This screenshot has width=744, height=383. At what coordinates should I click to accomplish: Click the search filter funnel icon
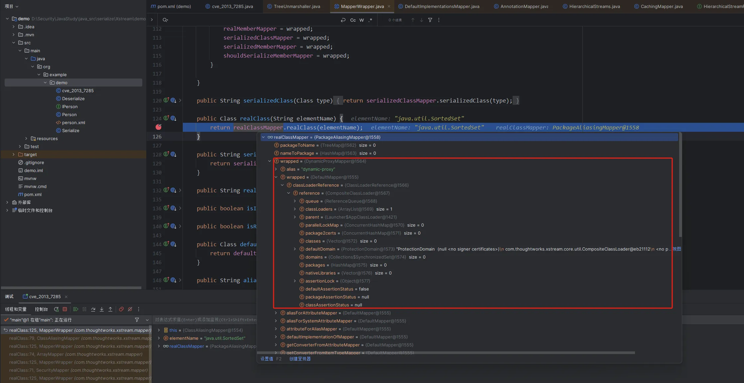point(430,20)
